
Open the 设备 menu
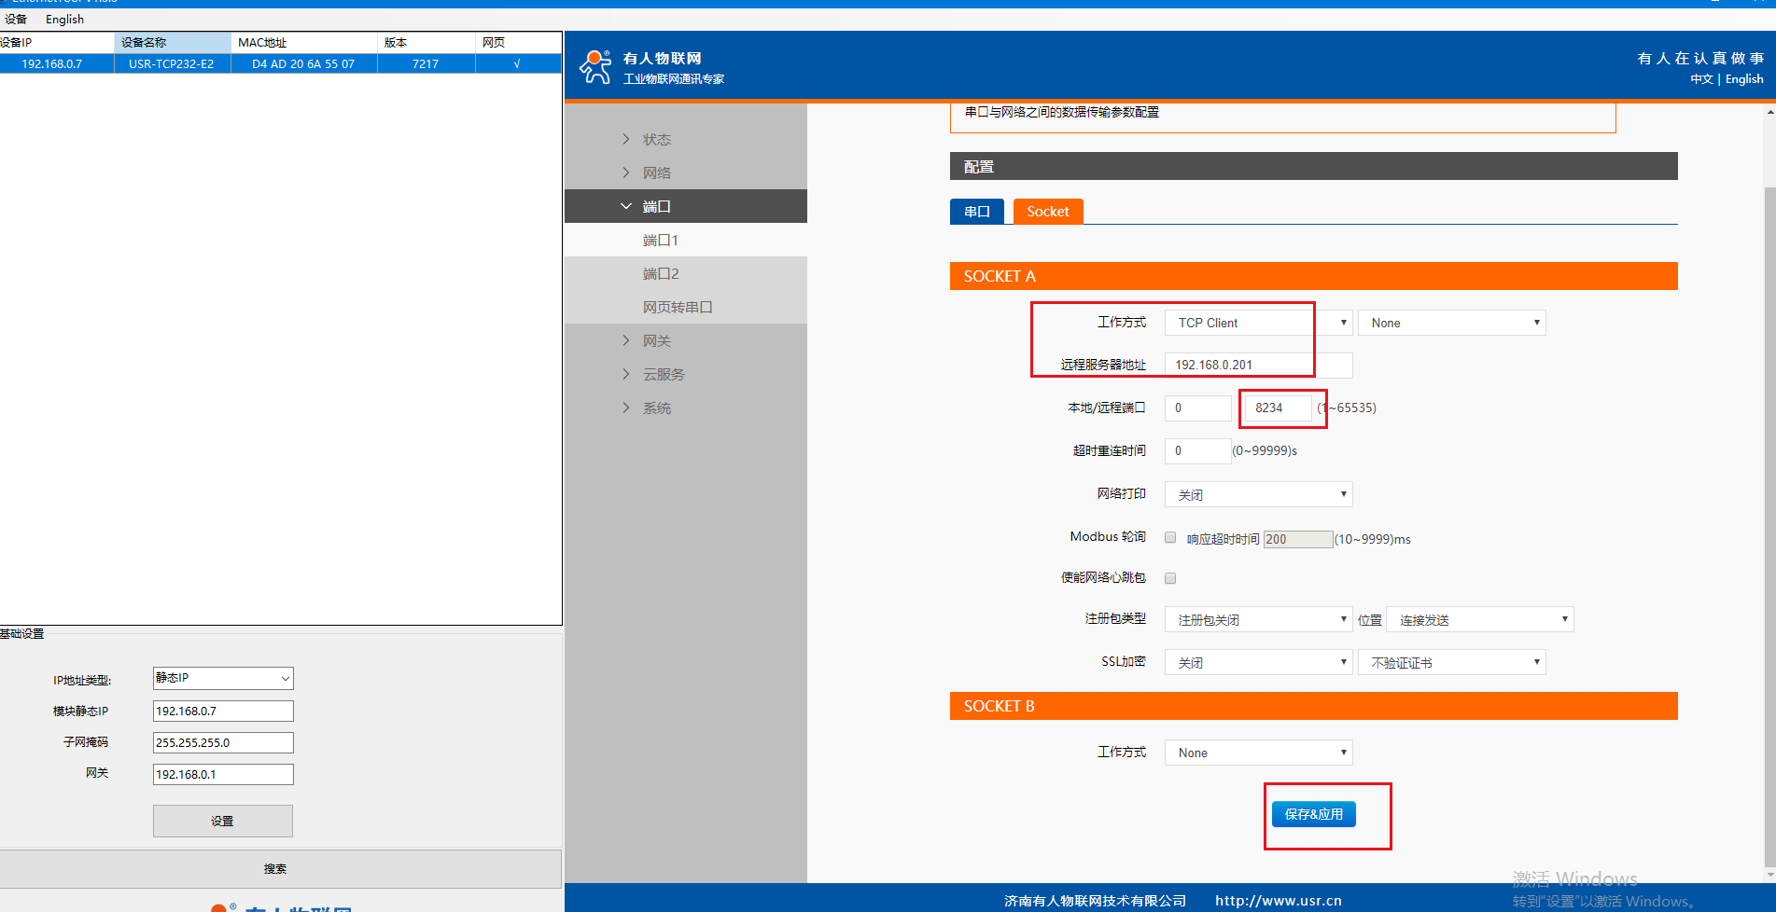pyautogui.click(x=16, y=20)
